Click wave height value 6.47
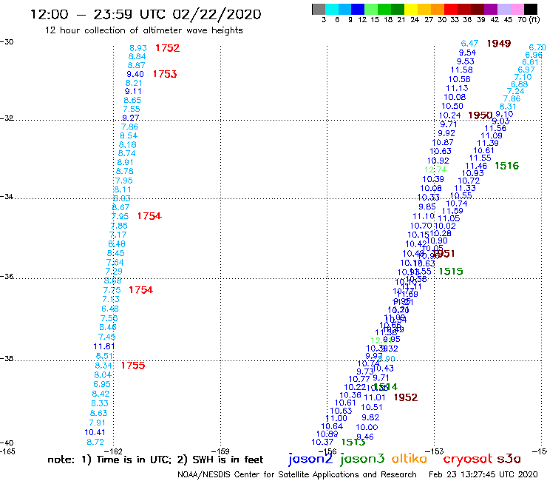The image size is (547, 481). [469, 44]
